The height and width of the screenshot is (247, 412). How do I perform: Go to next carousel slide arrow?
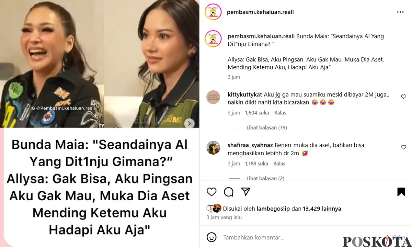tap(190, 124)
